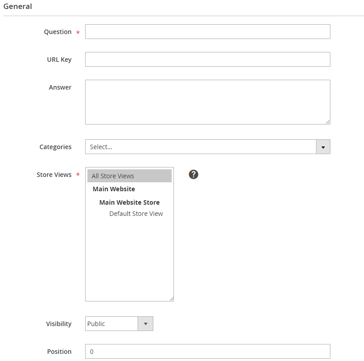Click the Store Views label
The width and height of the screenshot is (364, 361).
(x=54, y=175)
